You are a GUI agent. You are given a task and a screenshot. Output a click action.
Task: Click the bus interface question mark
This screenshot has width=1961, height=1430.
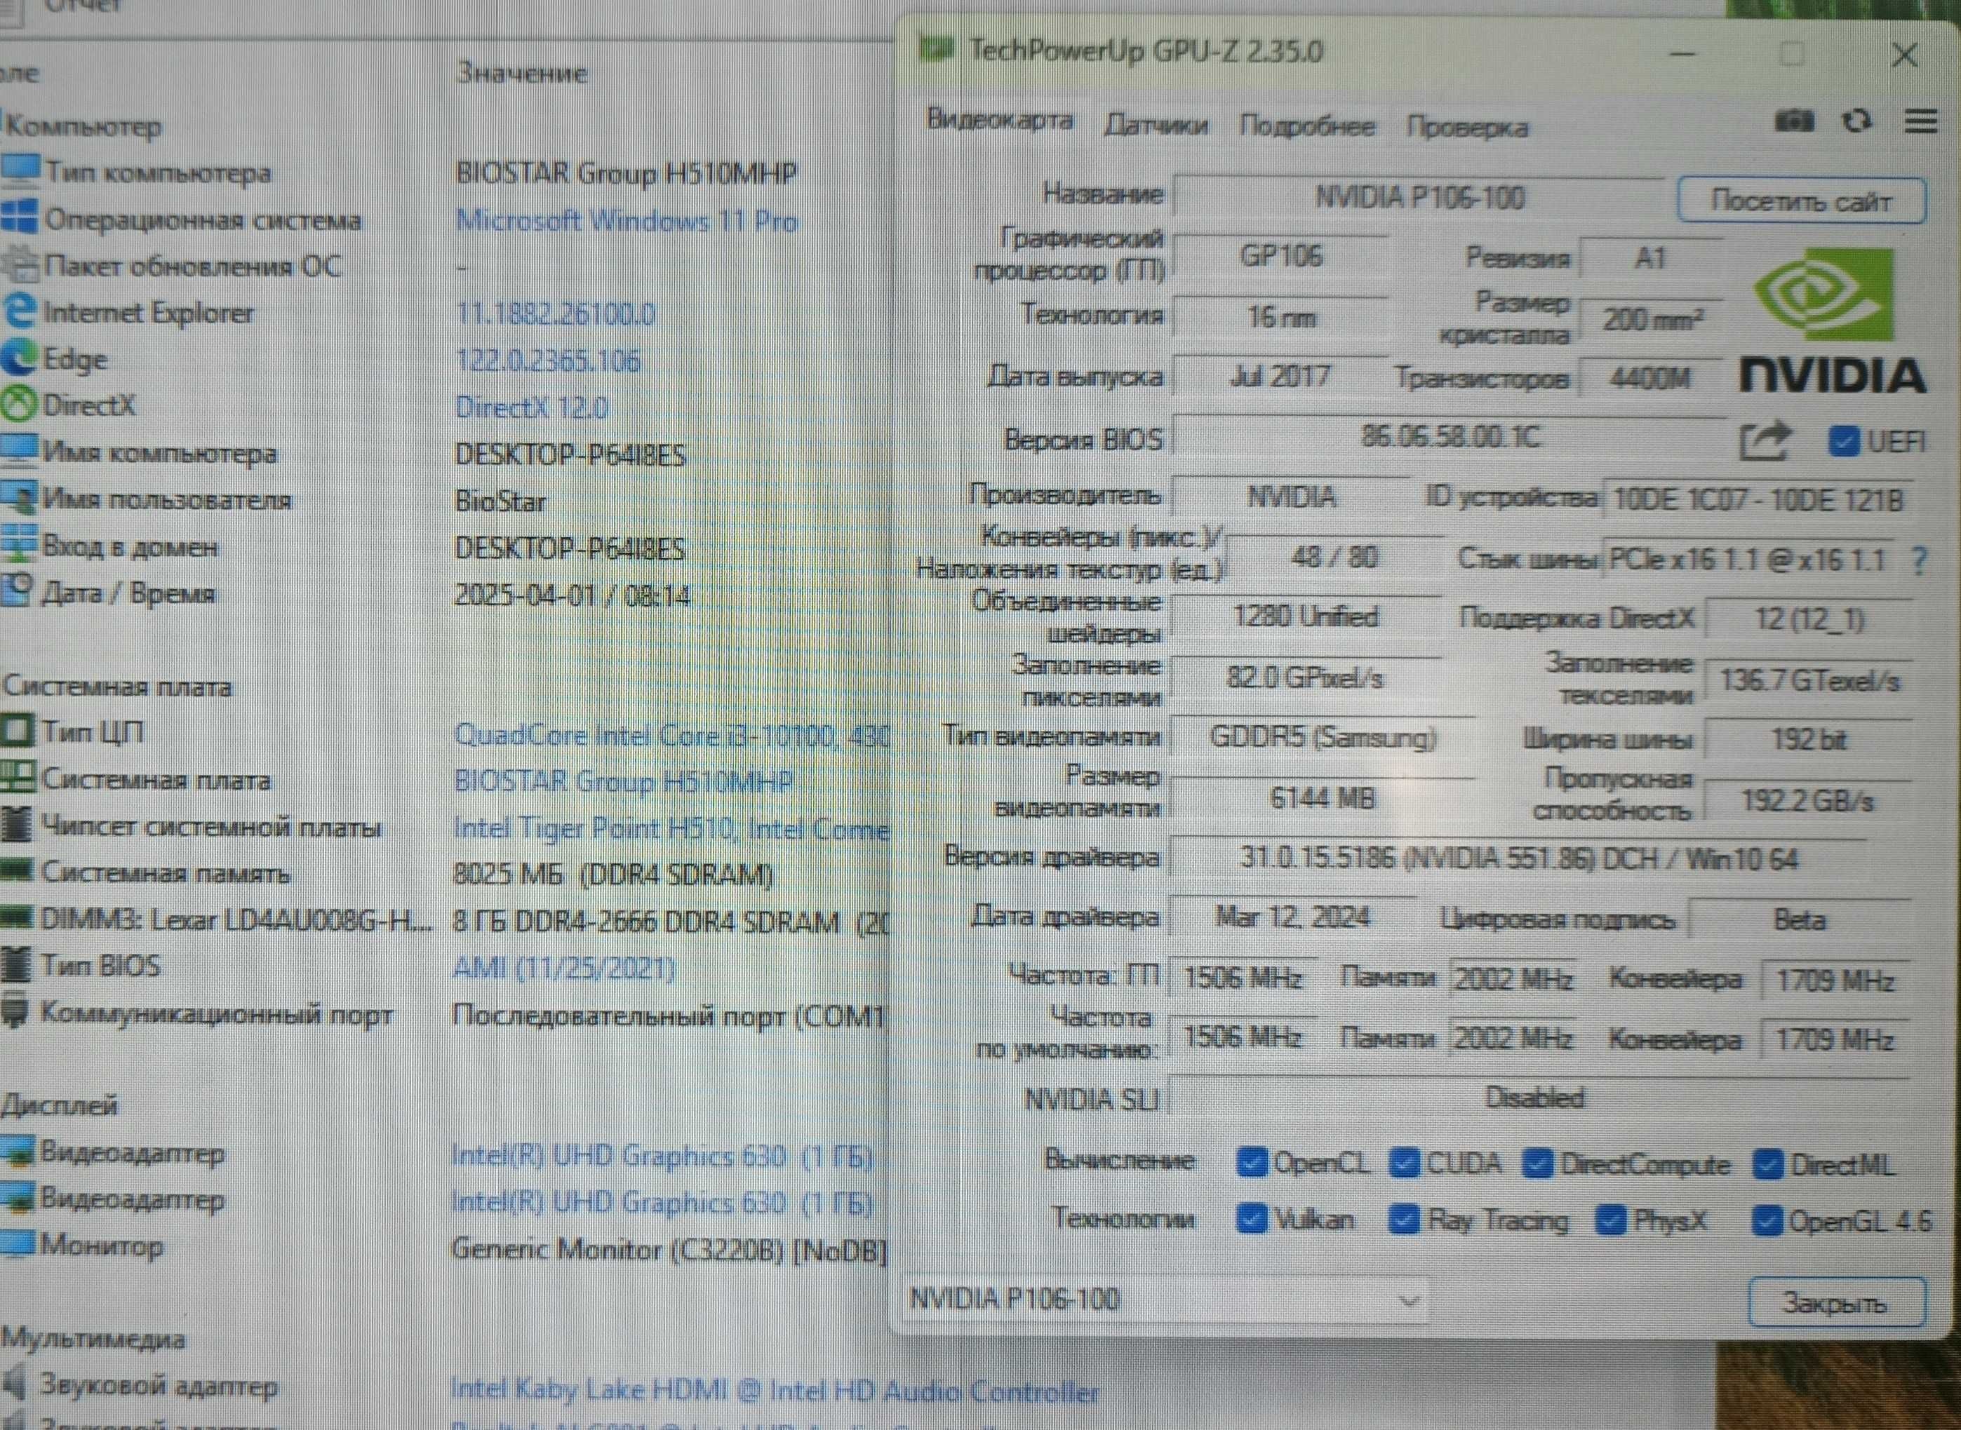coord(1919,561)
